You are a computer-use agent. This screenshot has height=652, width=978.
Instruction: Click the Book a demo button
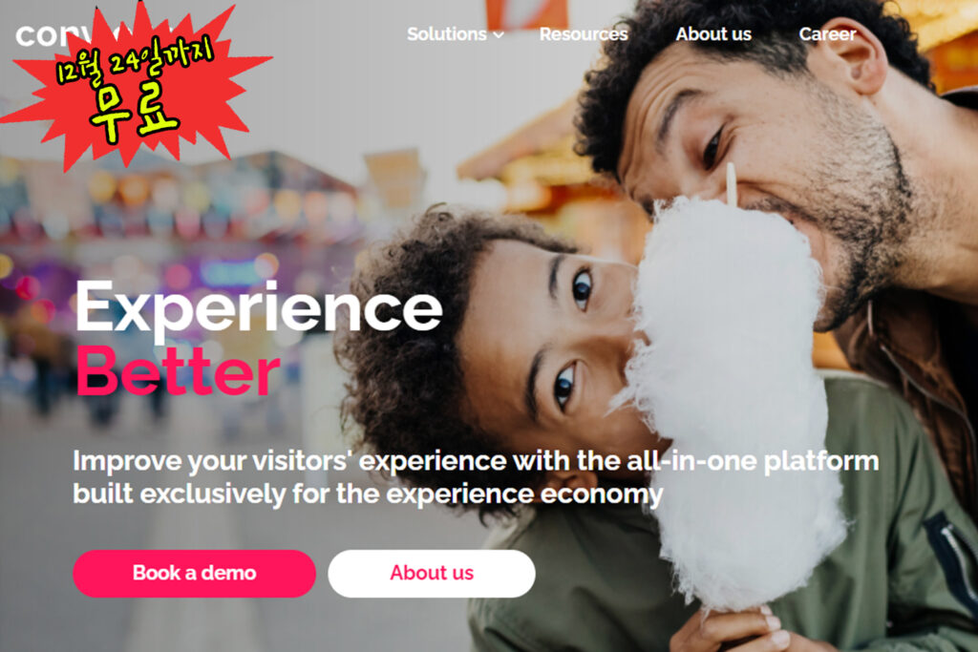pos(194,573)
